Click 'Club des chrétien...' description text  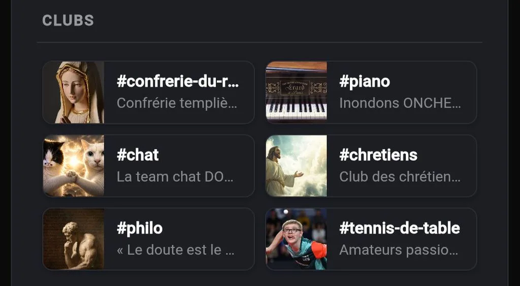click(400, 177)
